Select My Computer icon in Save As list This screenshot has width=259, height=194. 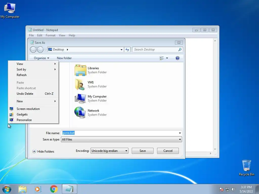click(x=80, y=99)
